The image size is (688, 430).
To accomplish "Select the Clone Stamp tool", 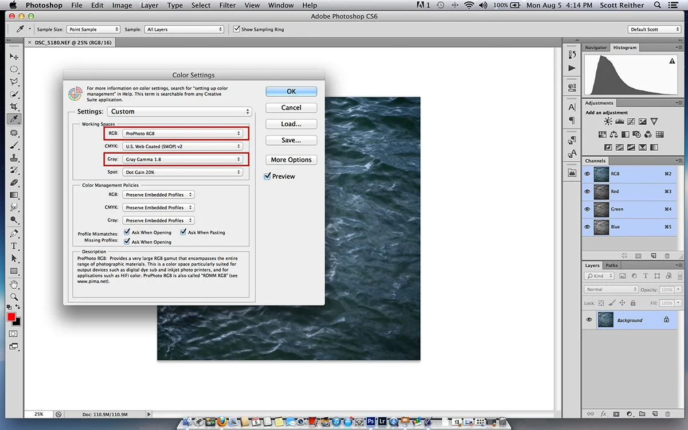I will pyautogui.click(x=14, y=158).
